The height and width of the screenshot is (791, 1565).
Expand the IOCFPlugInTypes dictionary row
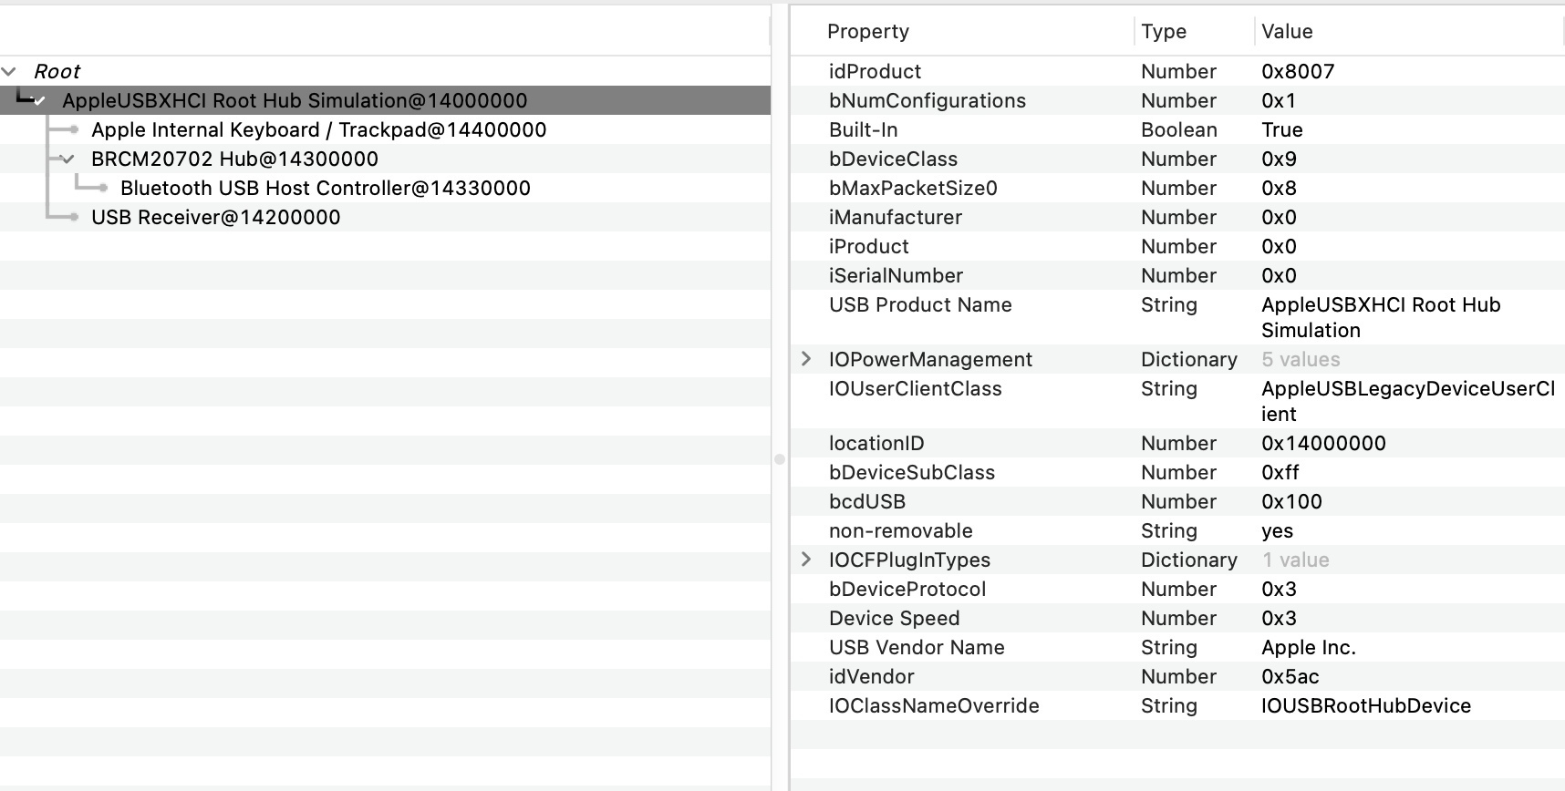pos(806,560)
